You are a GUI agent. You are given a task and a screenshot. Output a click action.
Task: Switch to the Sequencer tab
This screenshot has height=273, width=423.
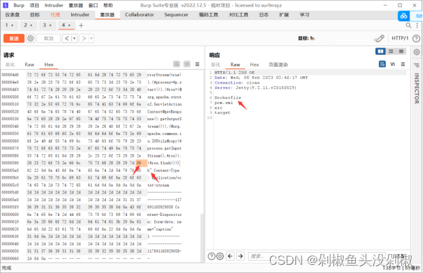pos(176,14)
